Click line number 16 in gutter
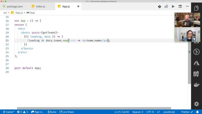Viewport: 202px width, 114px height. point(7,21)
